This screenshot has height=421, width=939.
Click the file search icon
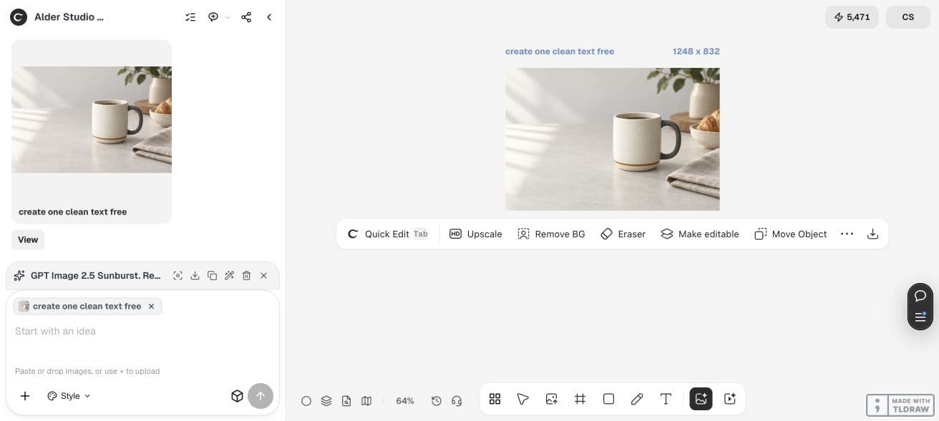coord(346,401)
